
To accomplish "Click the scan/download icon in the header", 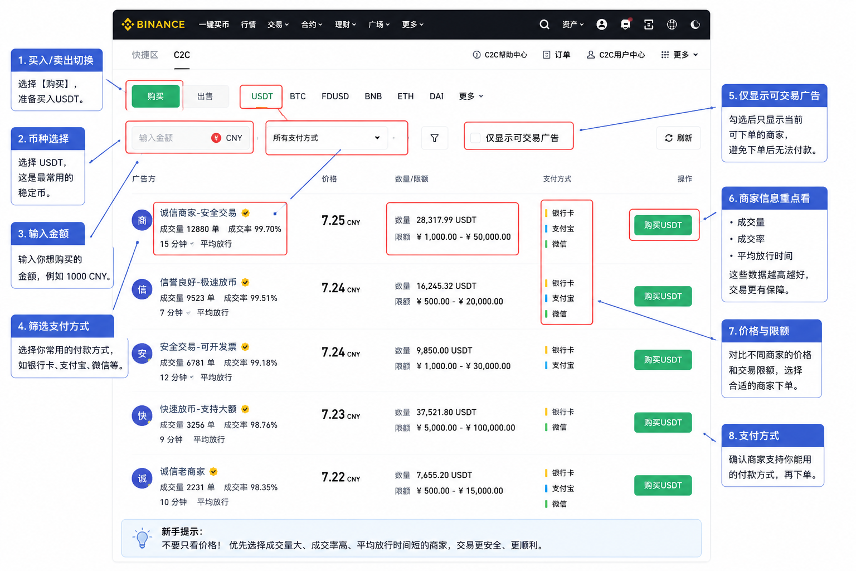I will coord(649,25).
